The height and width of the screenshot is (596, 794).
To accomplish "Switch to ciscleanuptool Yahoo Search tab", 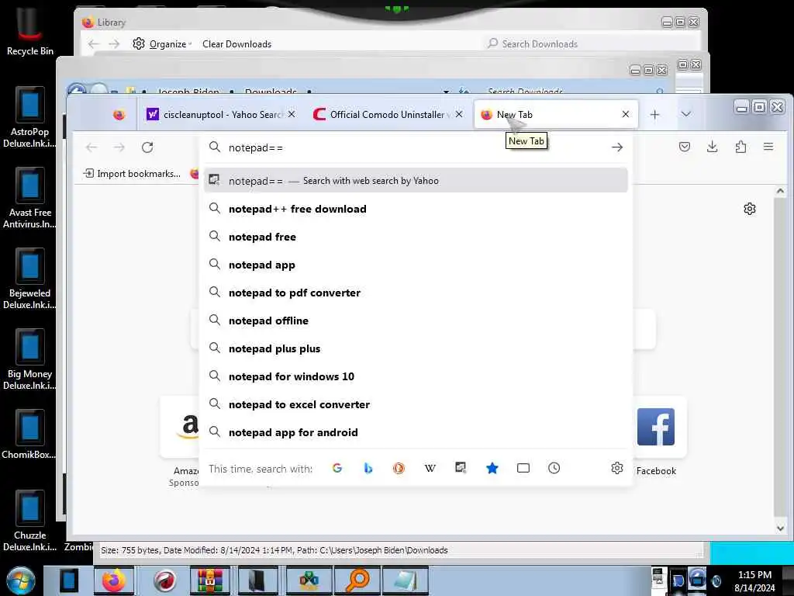I will coord(221,115).
